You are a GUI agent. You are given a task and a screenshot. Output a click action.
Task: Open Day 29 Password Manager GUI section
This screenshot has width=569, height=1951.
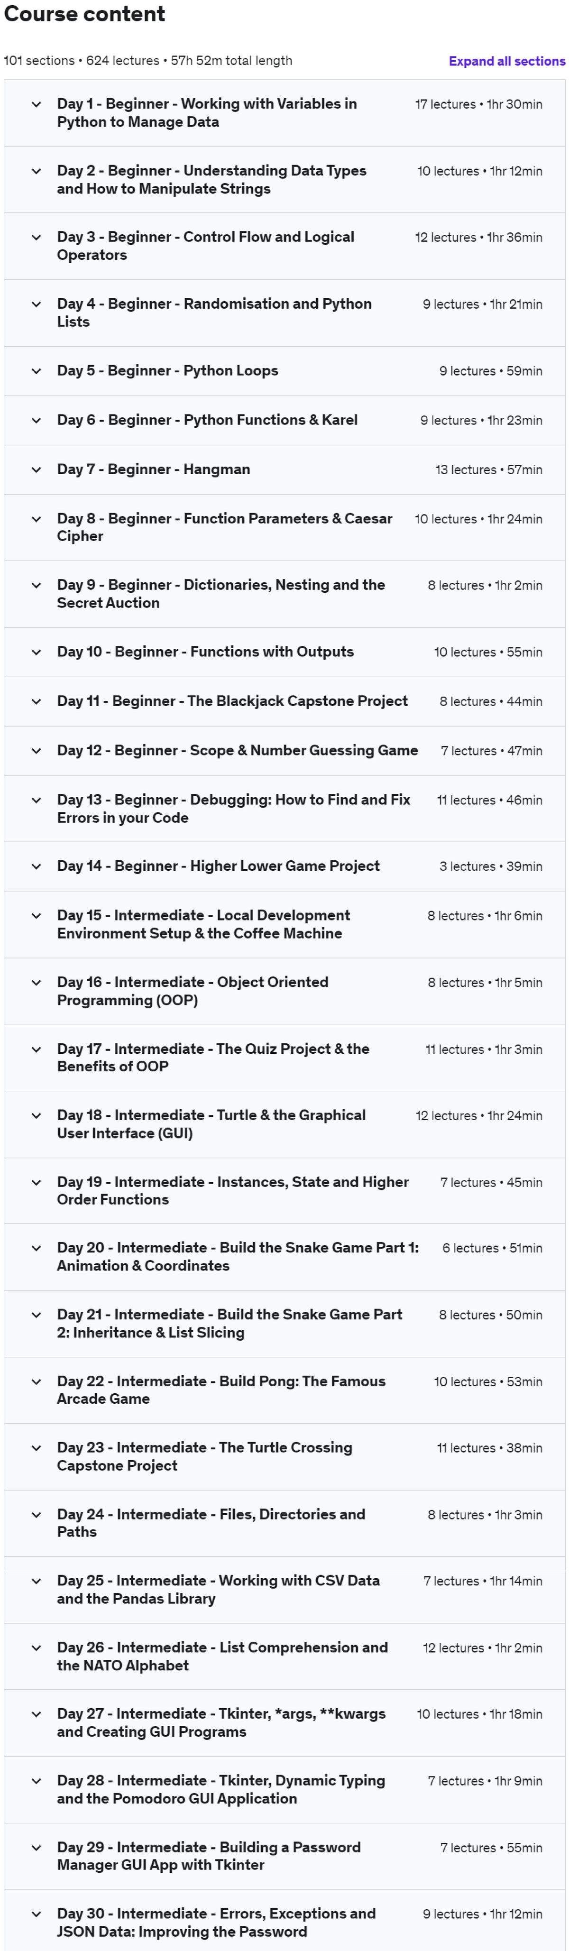click(209, 1856)
